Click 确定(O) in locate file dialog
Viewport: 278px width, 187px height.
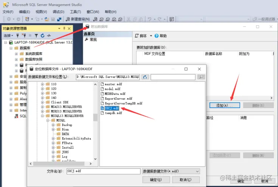[x=156, y=180]
